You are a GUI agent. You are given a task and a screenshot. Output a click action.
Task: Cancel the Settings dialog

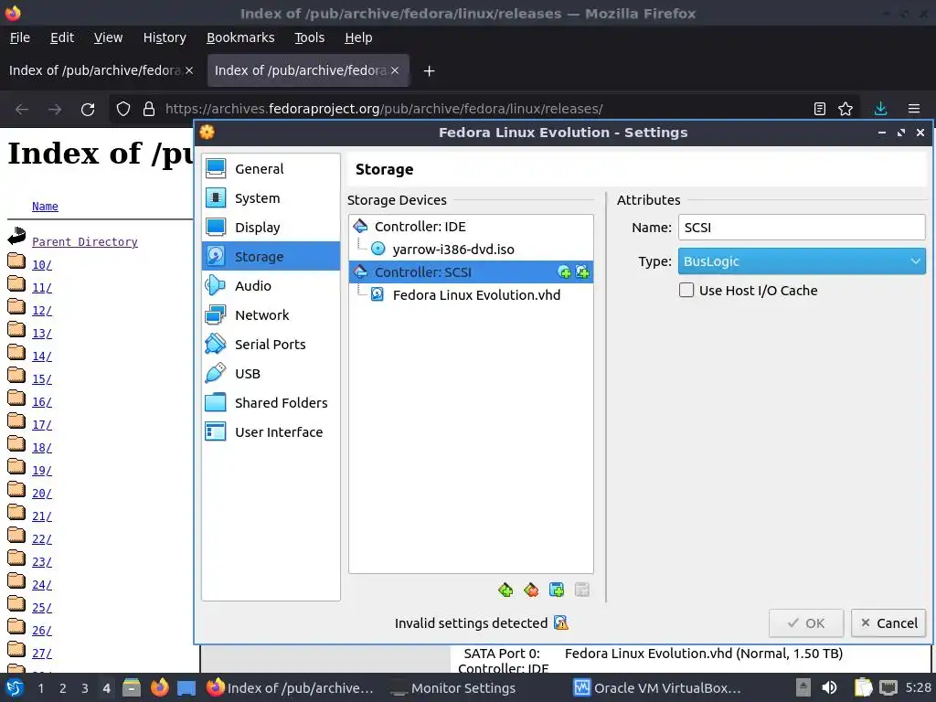(888, 623)
